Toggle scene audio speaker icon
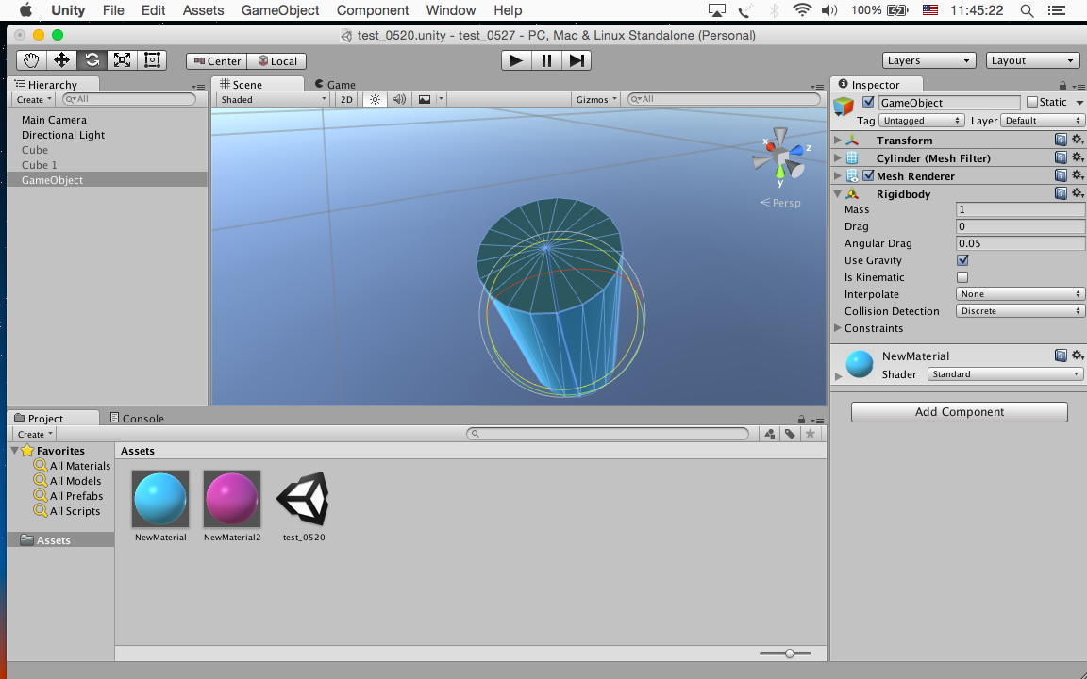This screenshot has height=679, width=1087. (399, 99)
